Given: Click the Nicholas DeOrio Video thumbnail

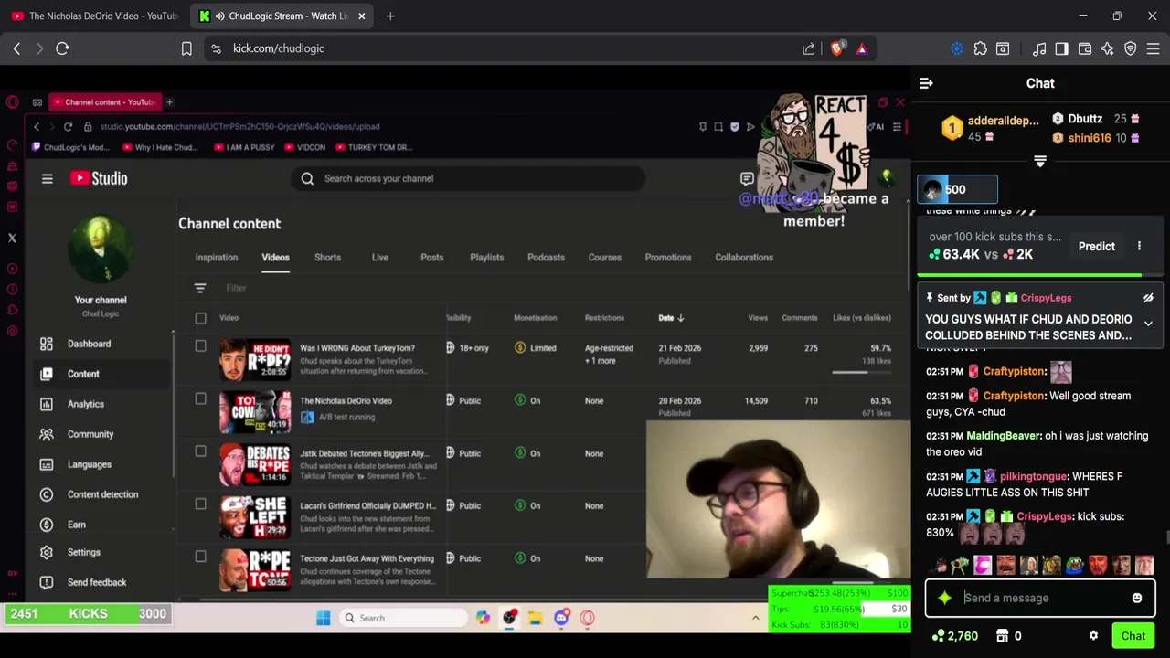Looking at the screenshot, I should tap(255, 411).
